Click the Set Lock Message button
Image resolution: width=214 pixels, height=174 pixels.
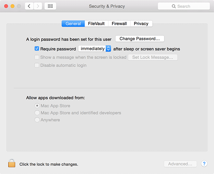coord(153,57)
